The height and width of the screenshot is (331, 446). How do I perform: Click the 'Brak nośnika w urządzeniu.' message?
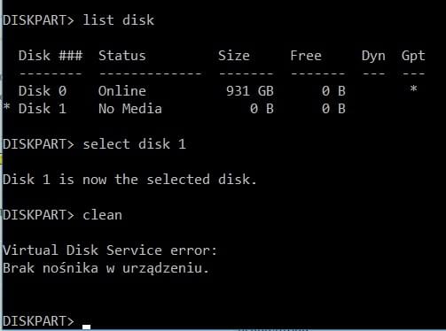(x=106, y=268)
